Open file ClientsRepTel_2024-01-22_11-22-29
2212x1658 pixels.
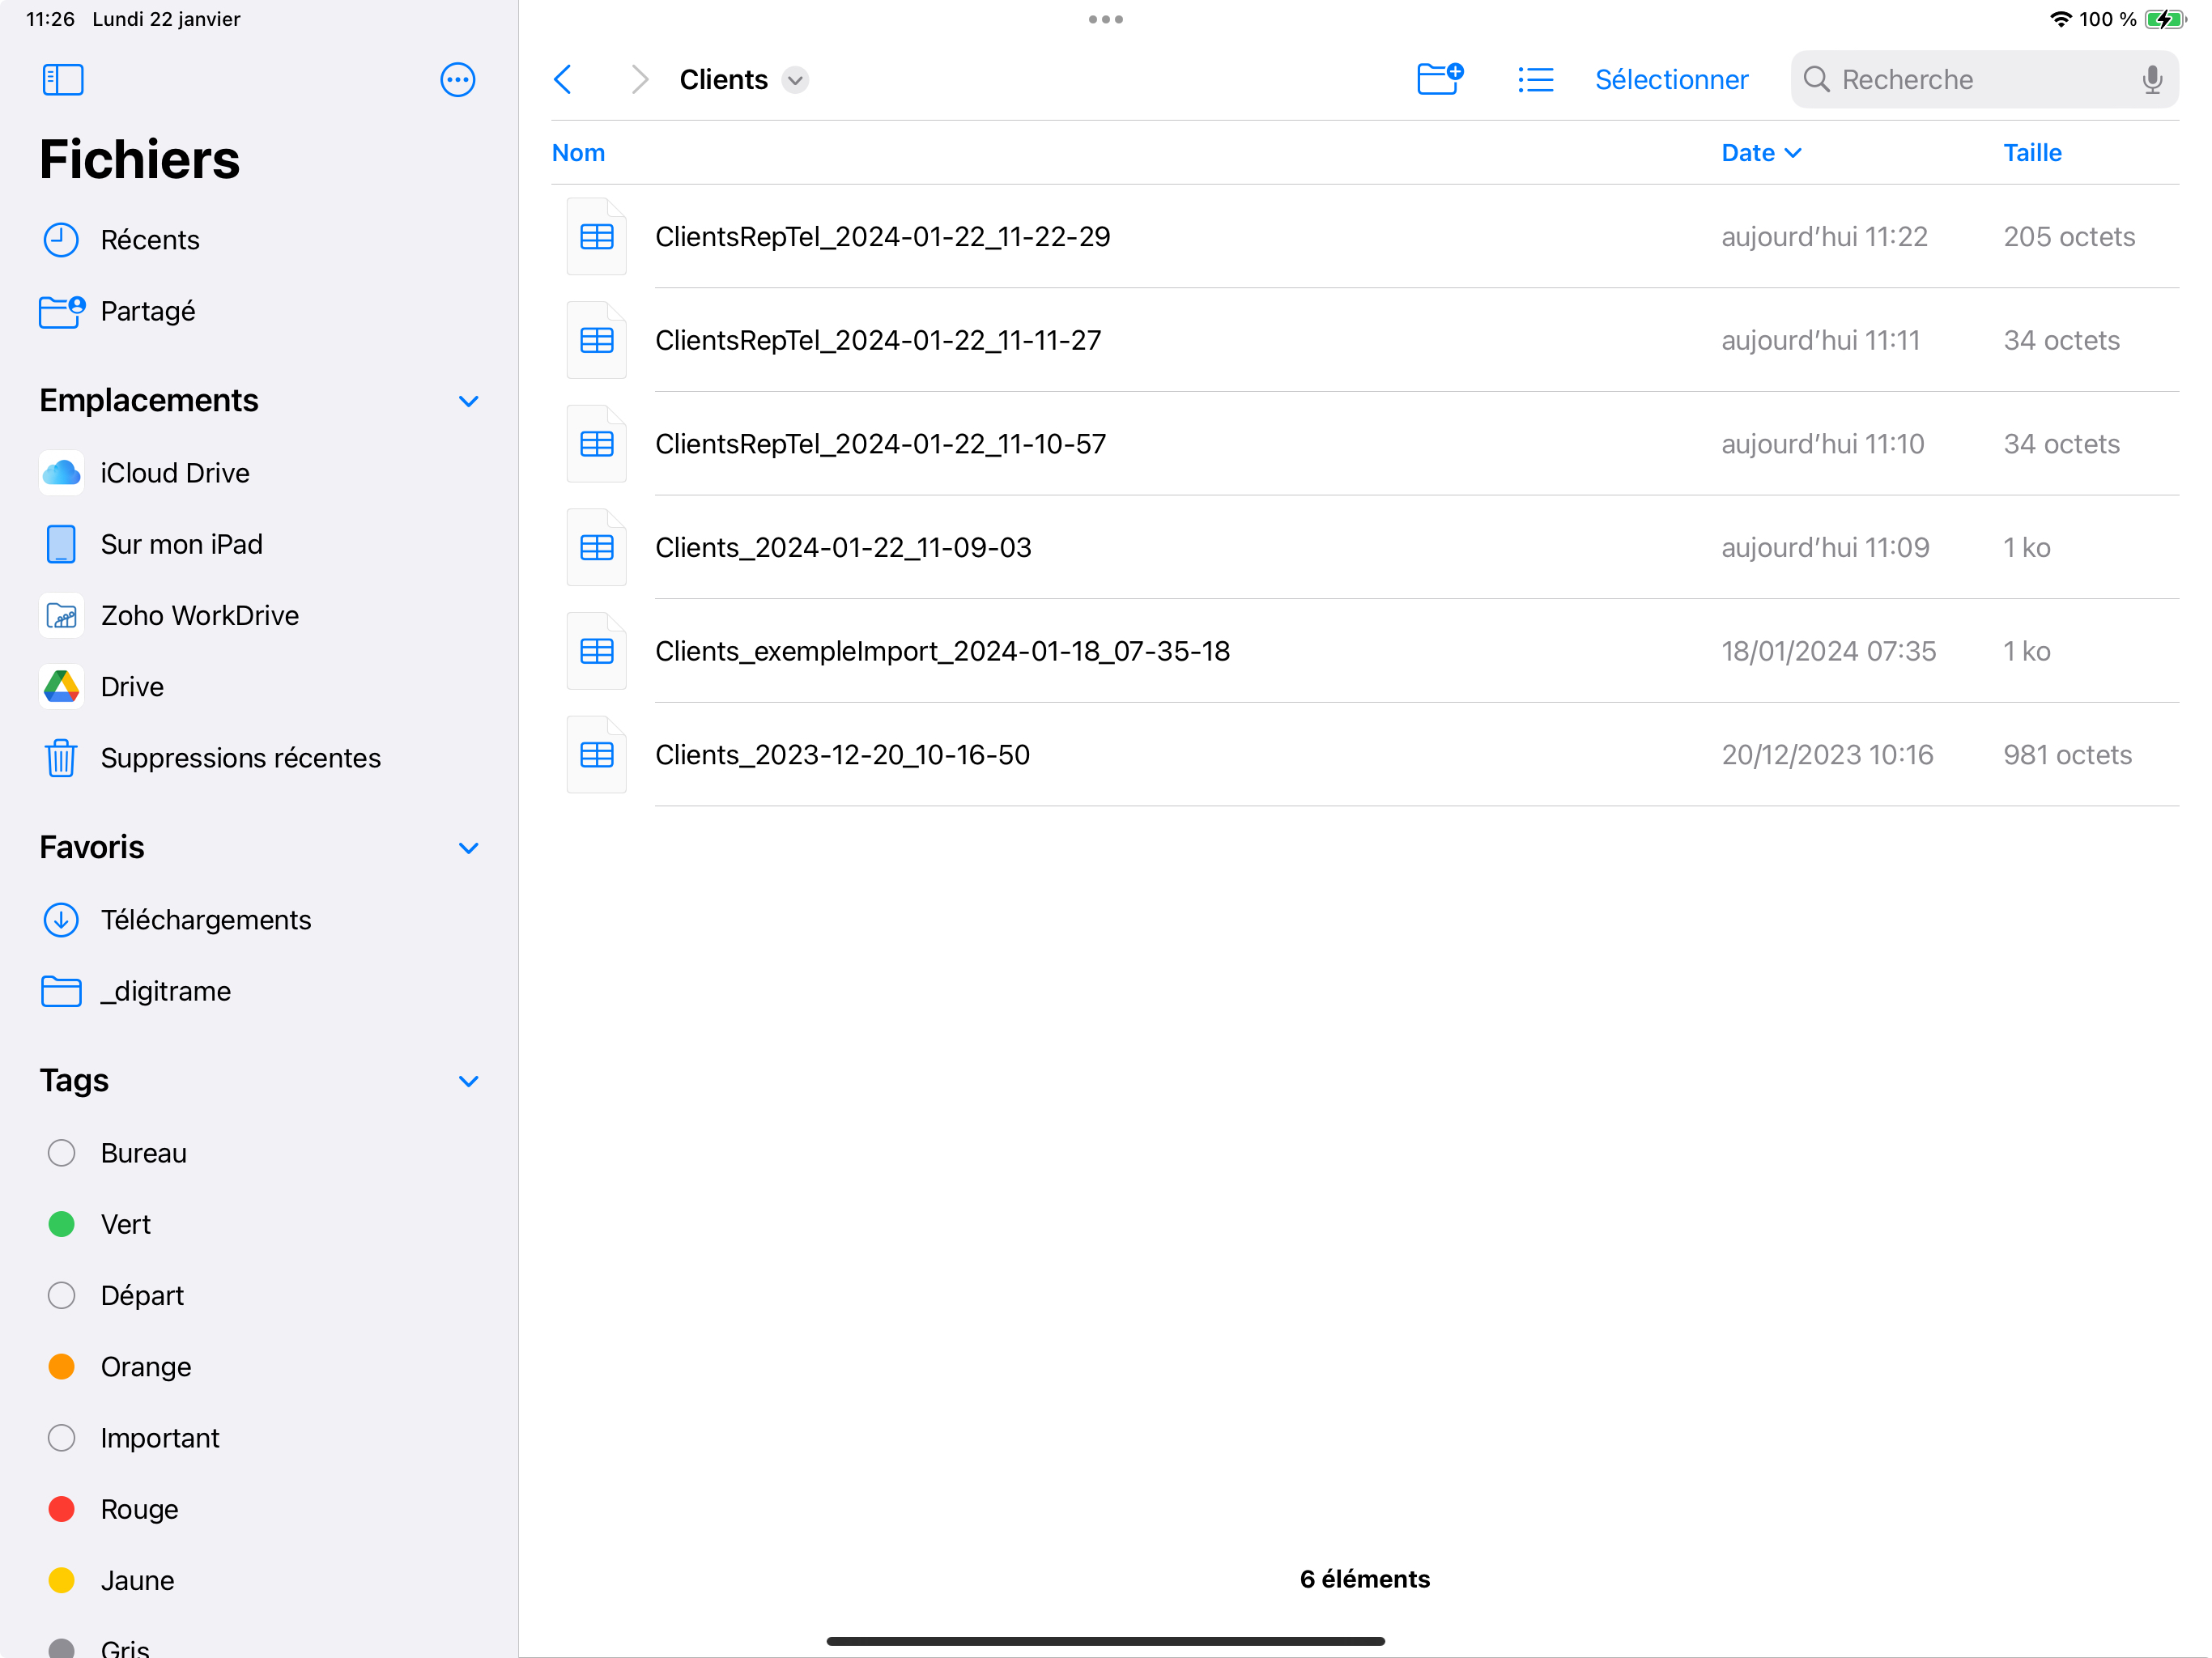click(882, 236)
